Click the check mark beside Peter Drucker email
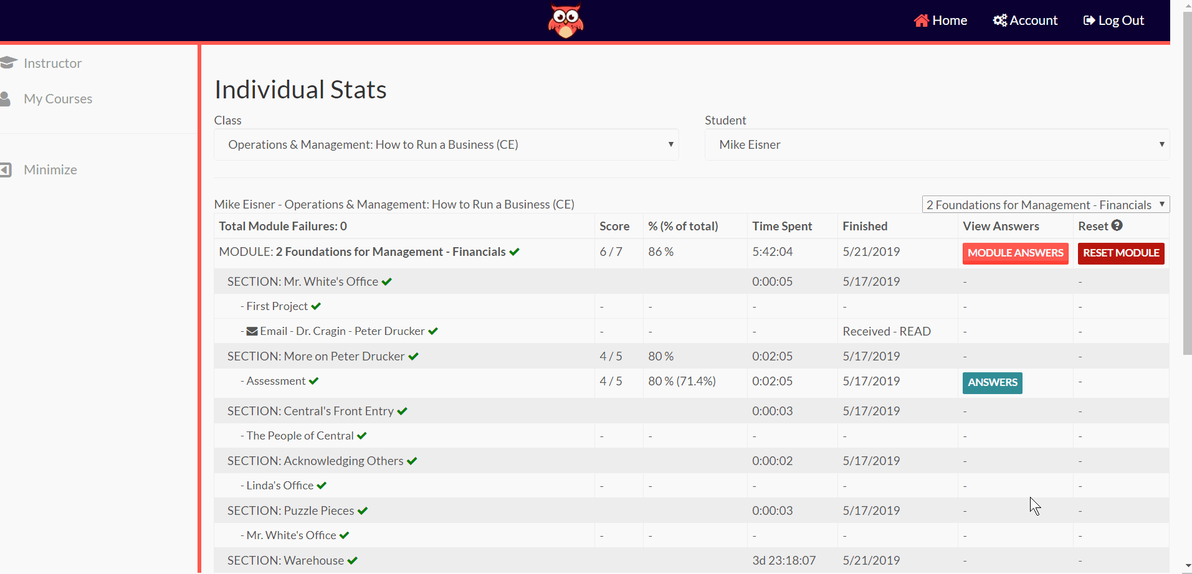The height and width of the screenshot is (574, 1192). [433, 331]
